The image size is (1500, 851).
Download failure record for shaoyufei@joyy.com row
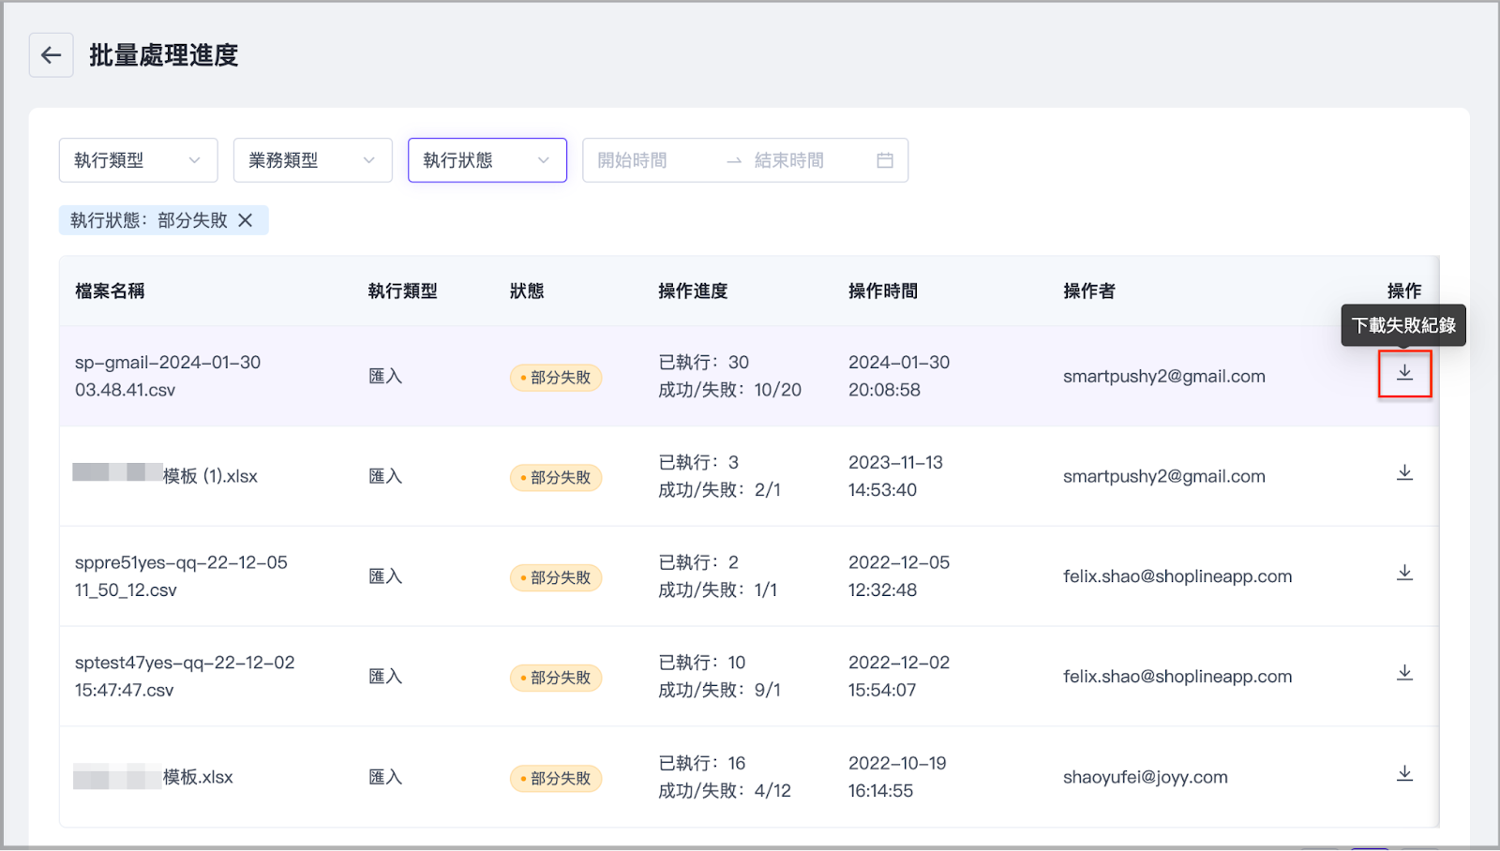1404,773
